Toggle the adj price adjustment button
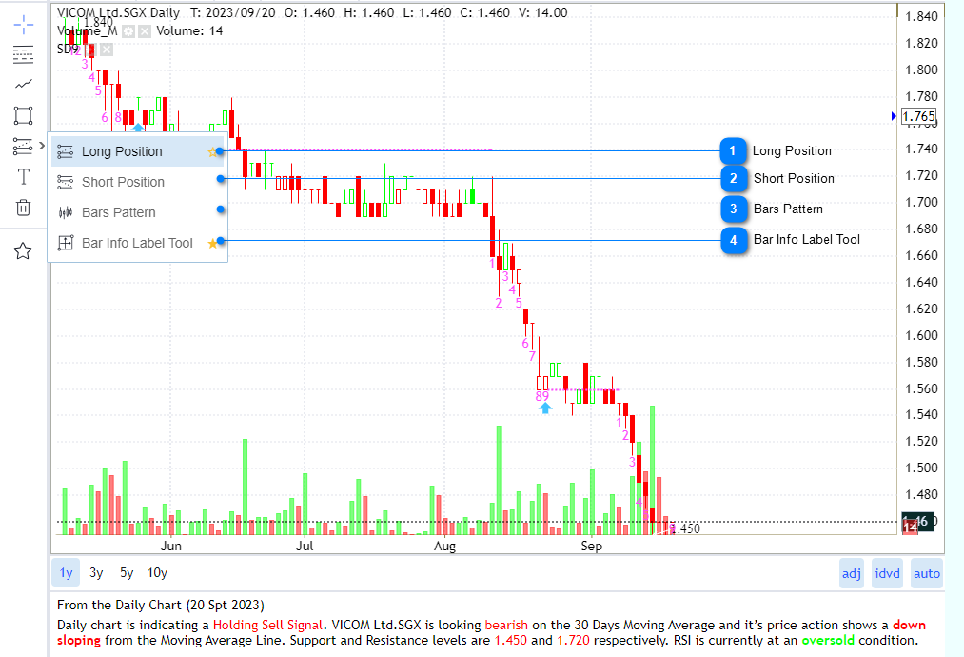 pyautogui.click(x=852, y=574)
